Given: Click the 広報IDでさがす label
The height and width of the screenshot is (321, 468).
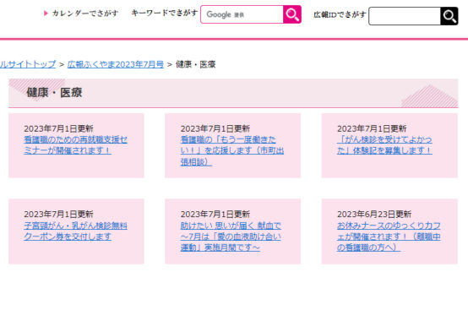Looking at the screenshot, I should click(340, 14).
